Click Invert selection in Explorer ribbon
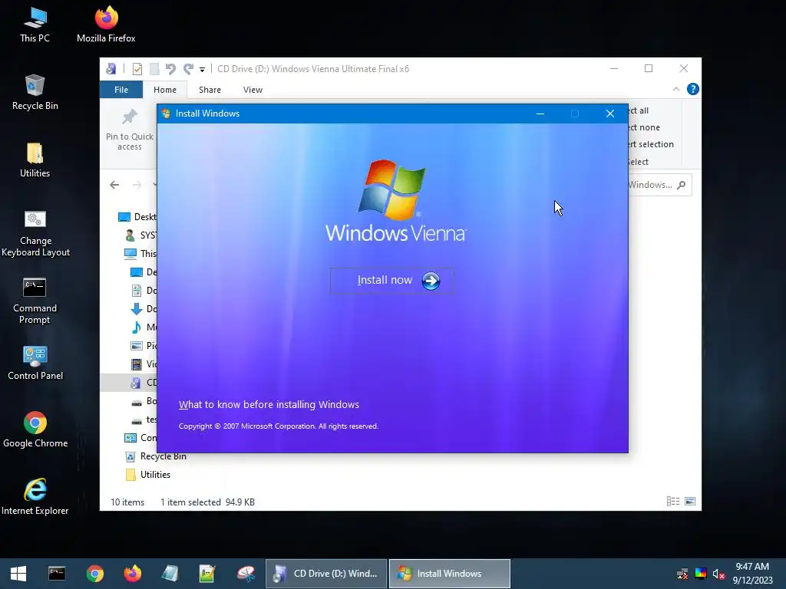The image size is (786, 589). point(651,144)
